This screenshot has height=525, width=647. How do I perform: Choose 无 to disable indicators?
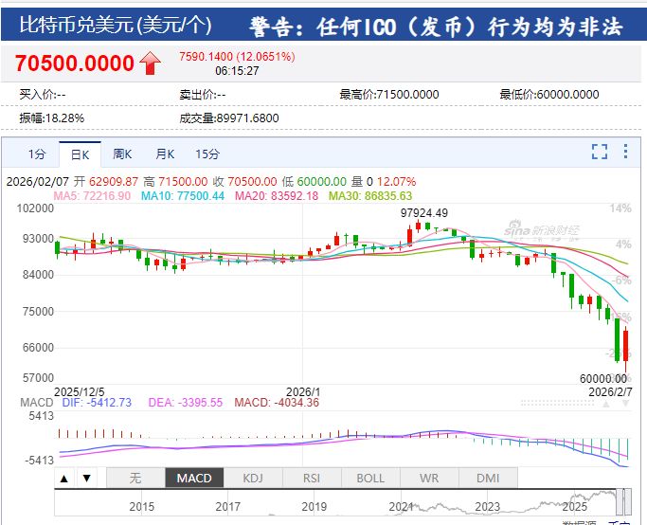click(x=135, y=479)
